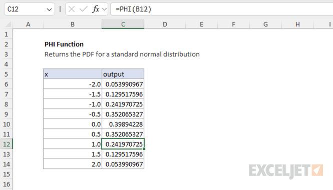
Task: Select column C header
Action: 123,24
